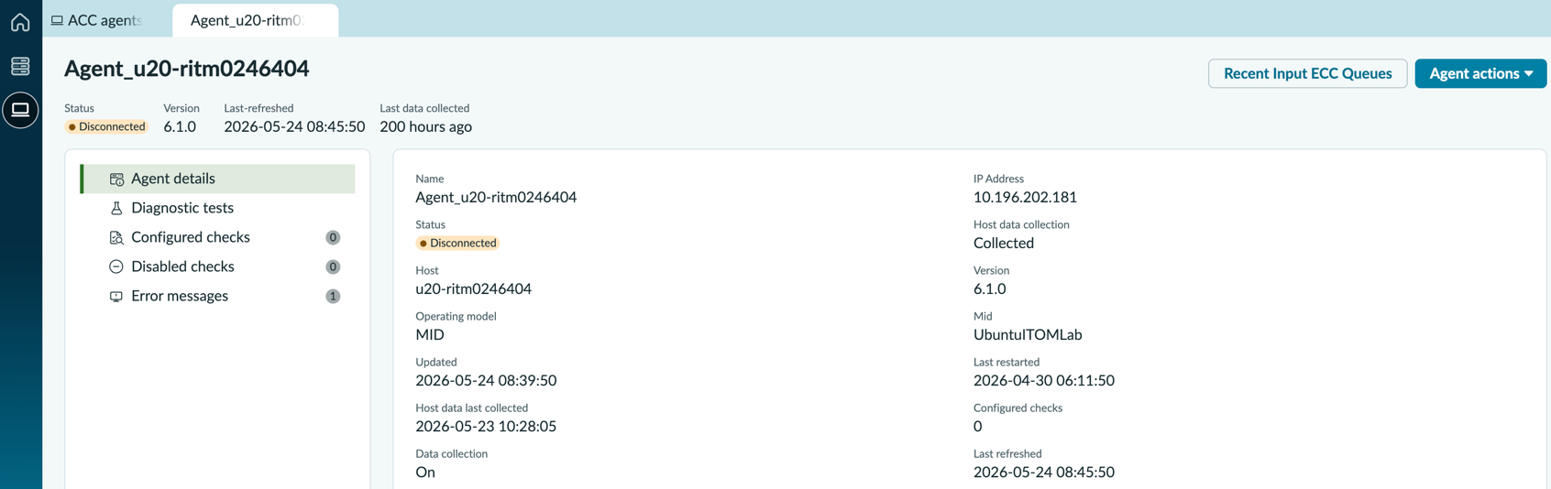Click Host data last collected 2026-05-23 10:28:05
This screenshot has height=489, width=1551.
click(x=486, y=426)
